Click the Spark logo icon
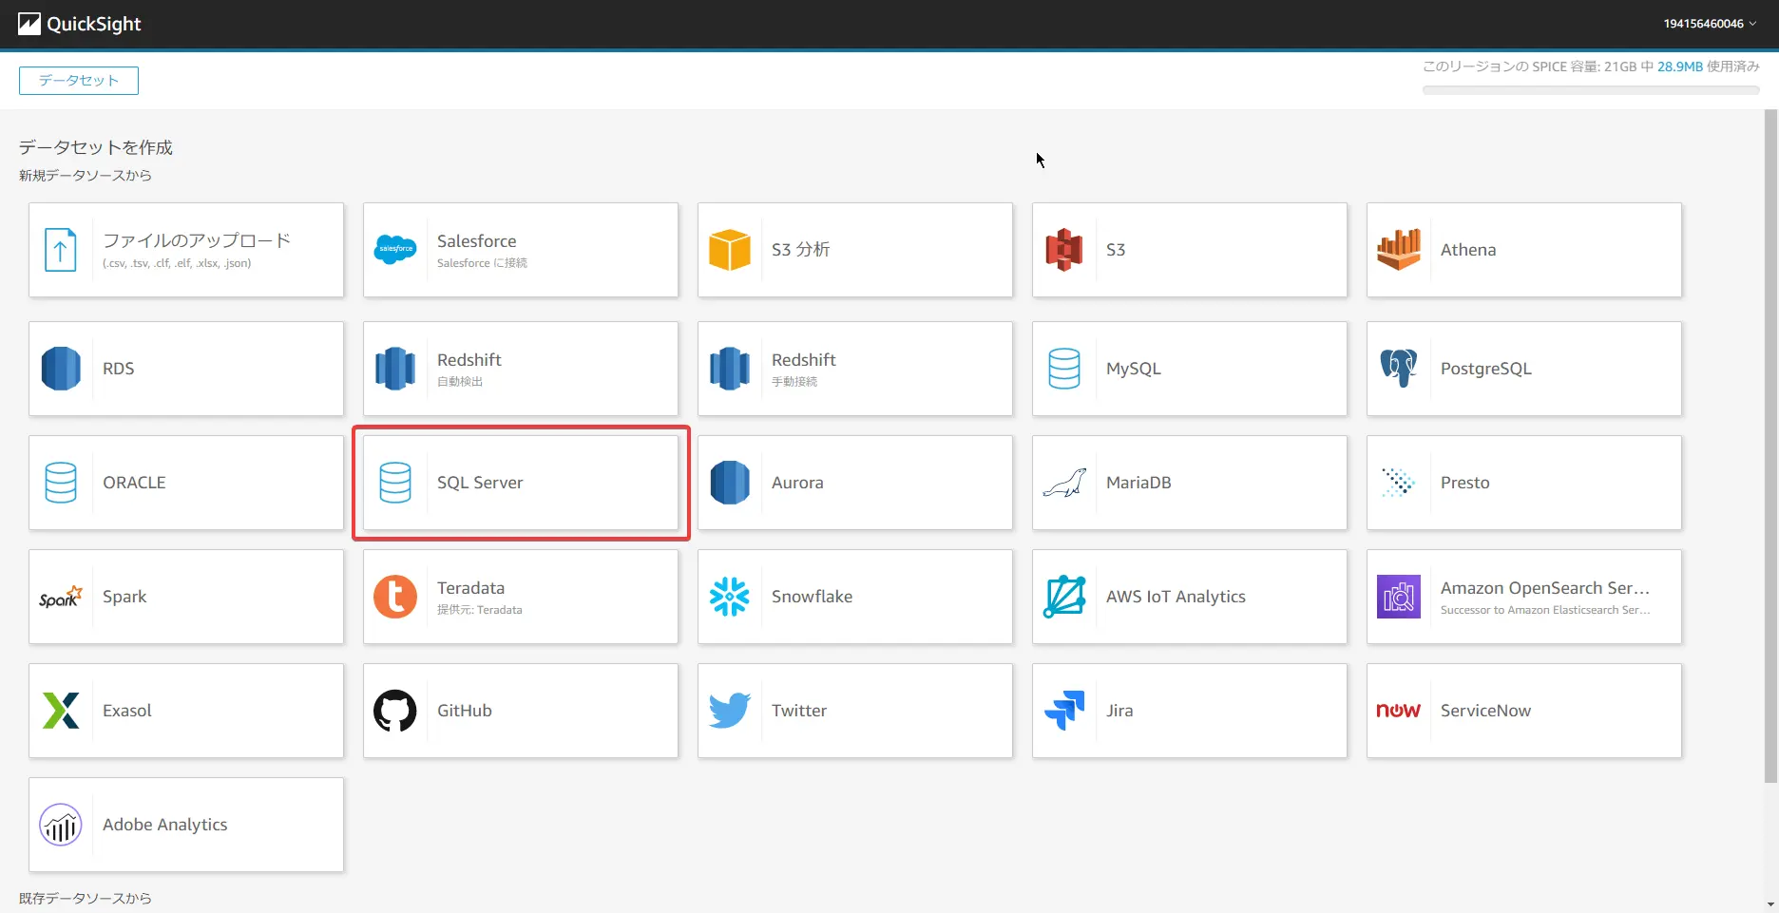This screenshot has width=1779, height=913. click(x=61, y=597)
